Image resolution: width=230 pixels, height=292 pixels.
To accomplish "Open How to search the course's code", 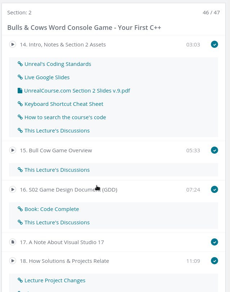I will point(65,117).
